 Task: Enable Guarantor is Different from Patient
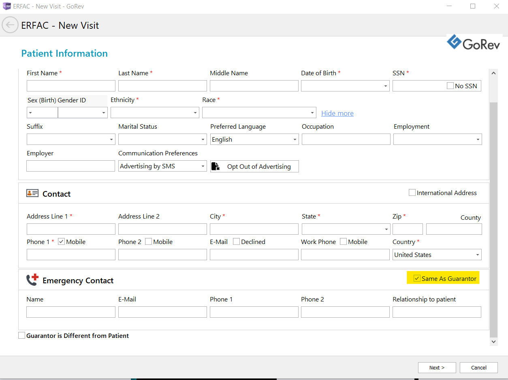[21, 335]
